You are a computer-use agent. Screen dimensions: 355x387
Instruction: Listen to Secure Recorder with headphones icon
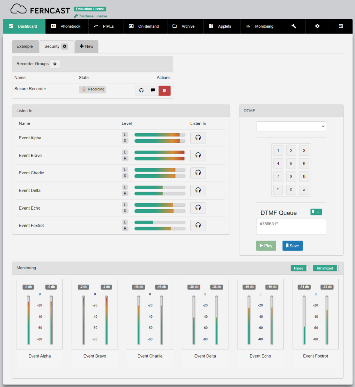coord(141,91)
